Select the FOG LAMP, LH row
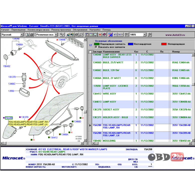Image resolution: width=195 pixels, height=195 pixels. coord(142,135)
